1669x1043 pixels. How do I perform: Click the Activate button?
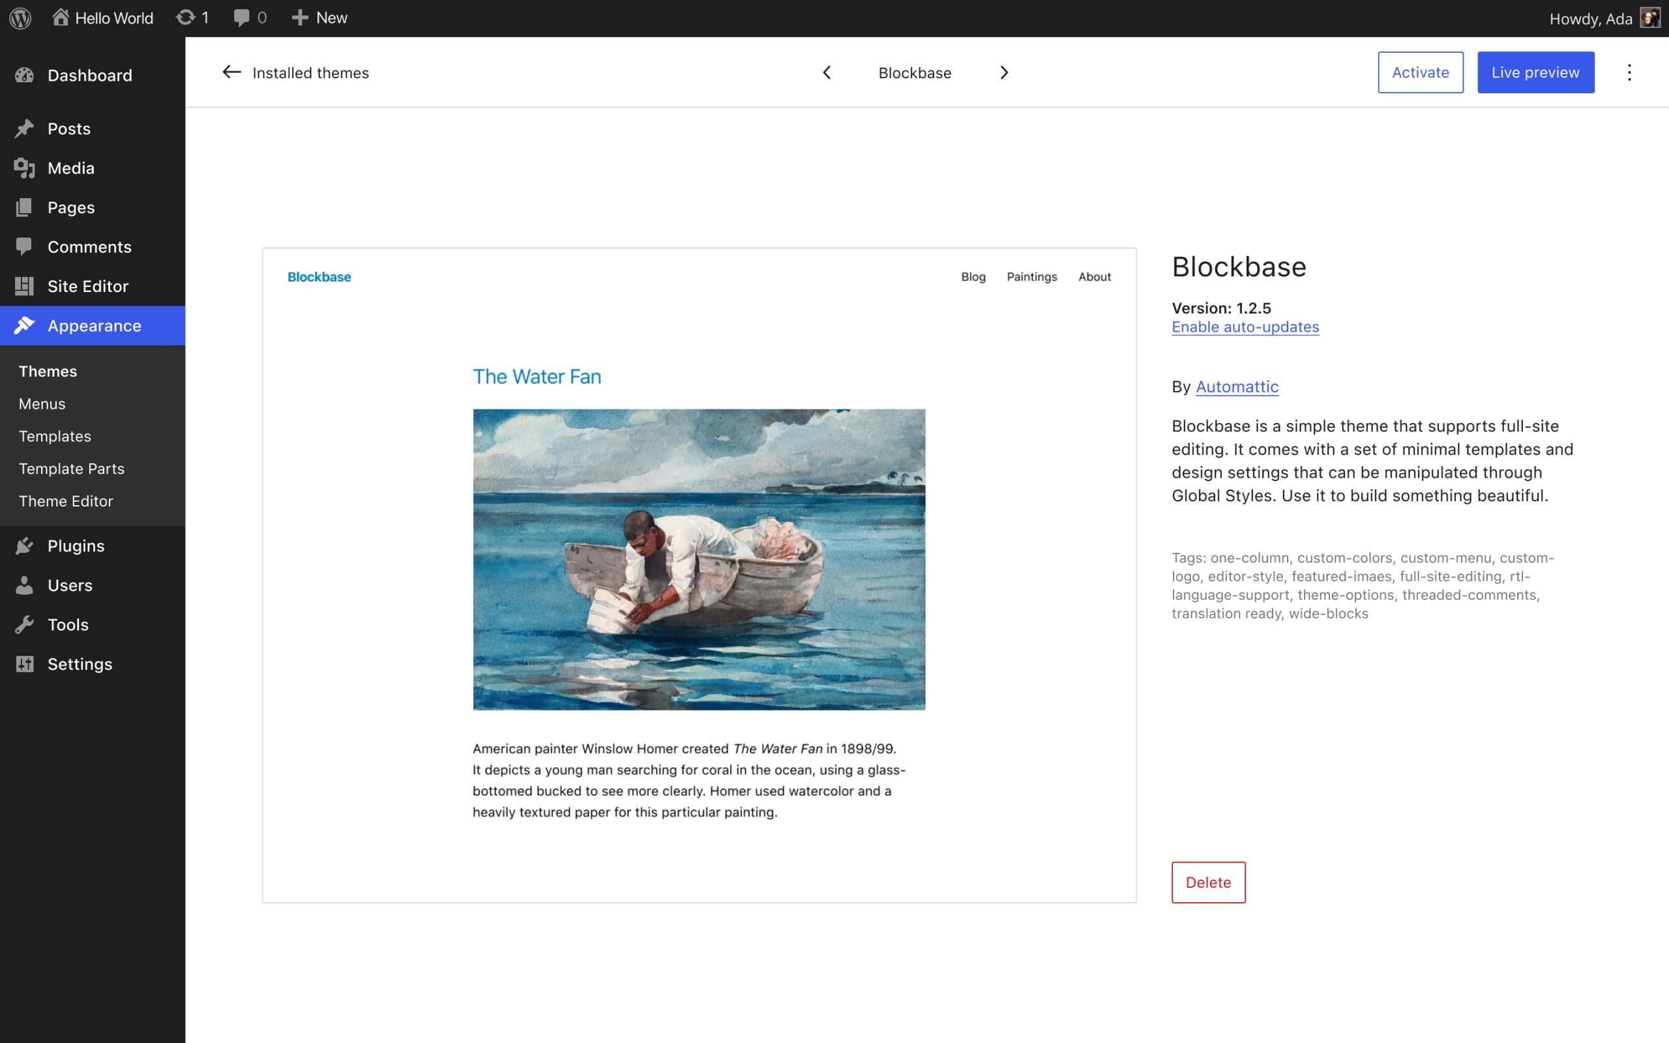tap(1420, 72)
